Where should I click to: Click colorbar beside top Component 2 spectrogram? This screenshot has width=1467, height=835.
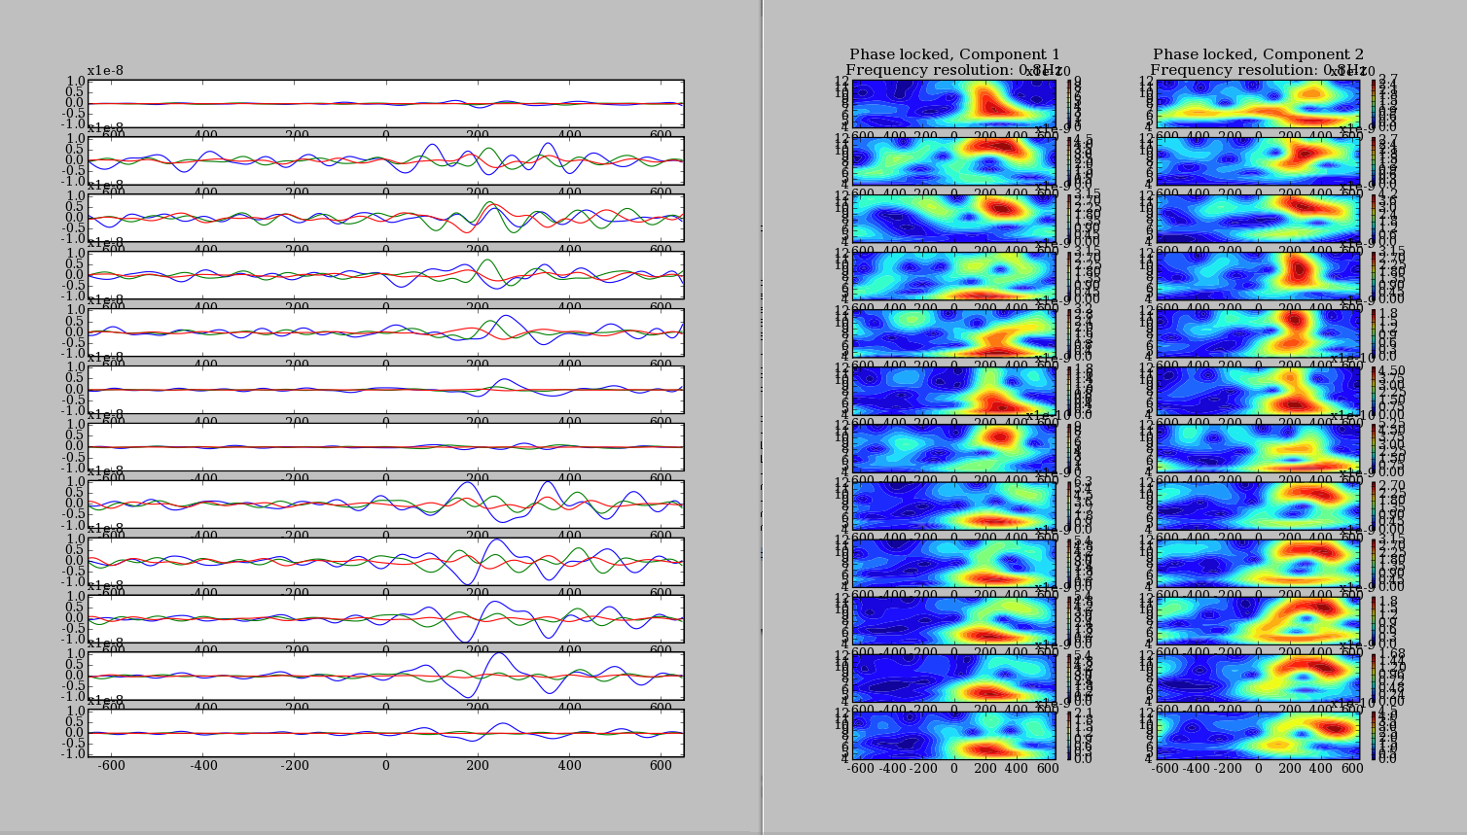[1374, 103]
